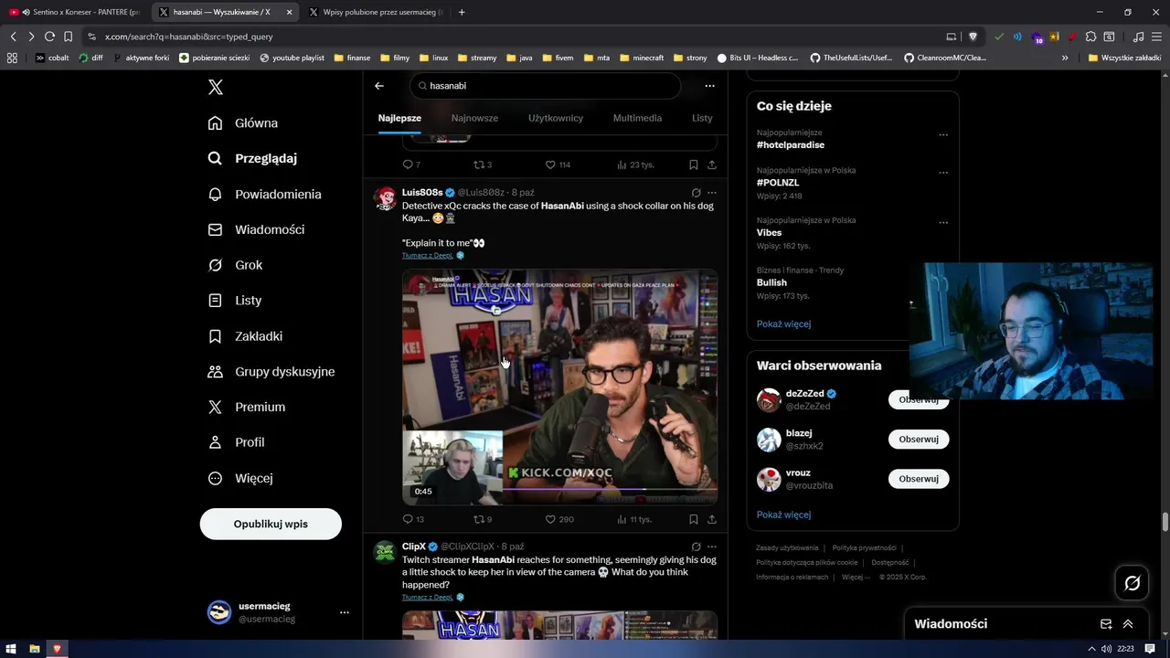Open Powiadomienia notifications
This screenshot has width=1170, height=658.
(264, 194)
